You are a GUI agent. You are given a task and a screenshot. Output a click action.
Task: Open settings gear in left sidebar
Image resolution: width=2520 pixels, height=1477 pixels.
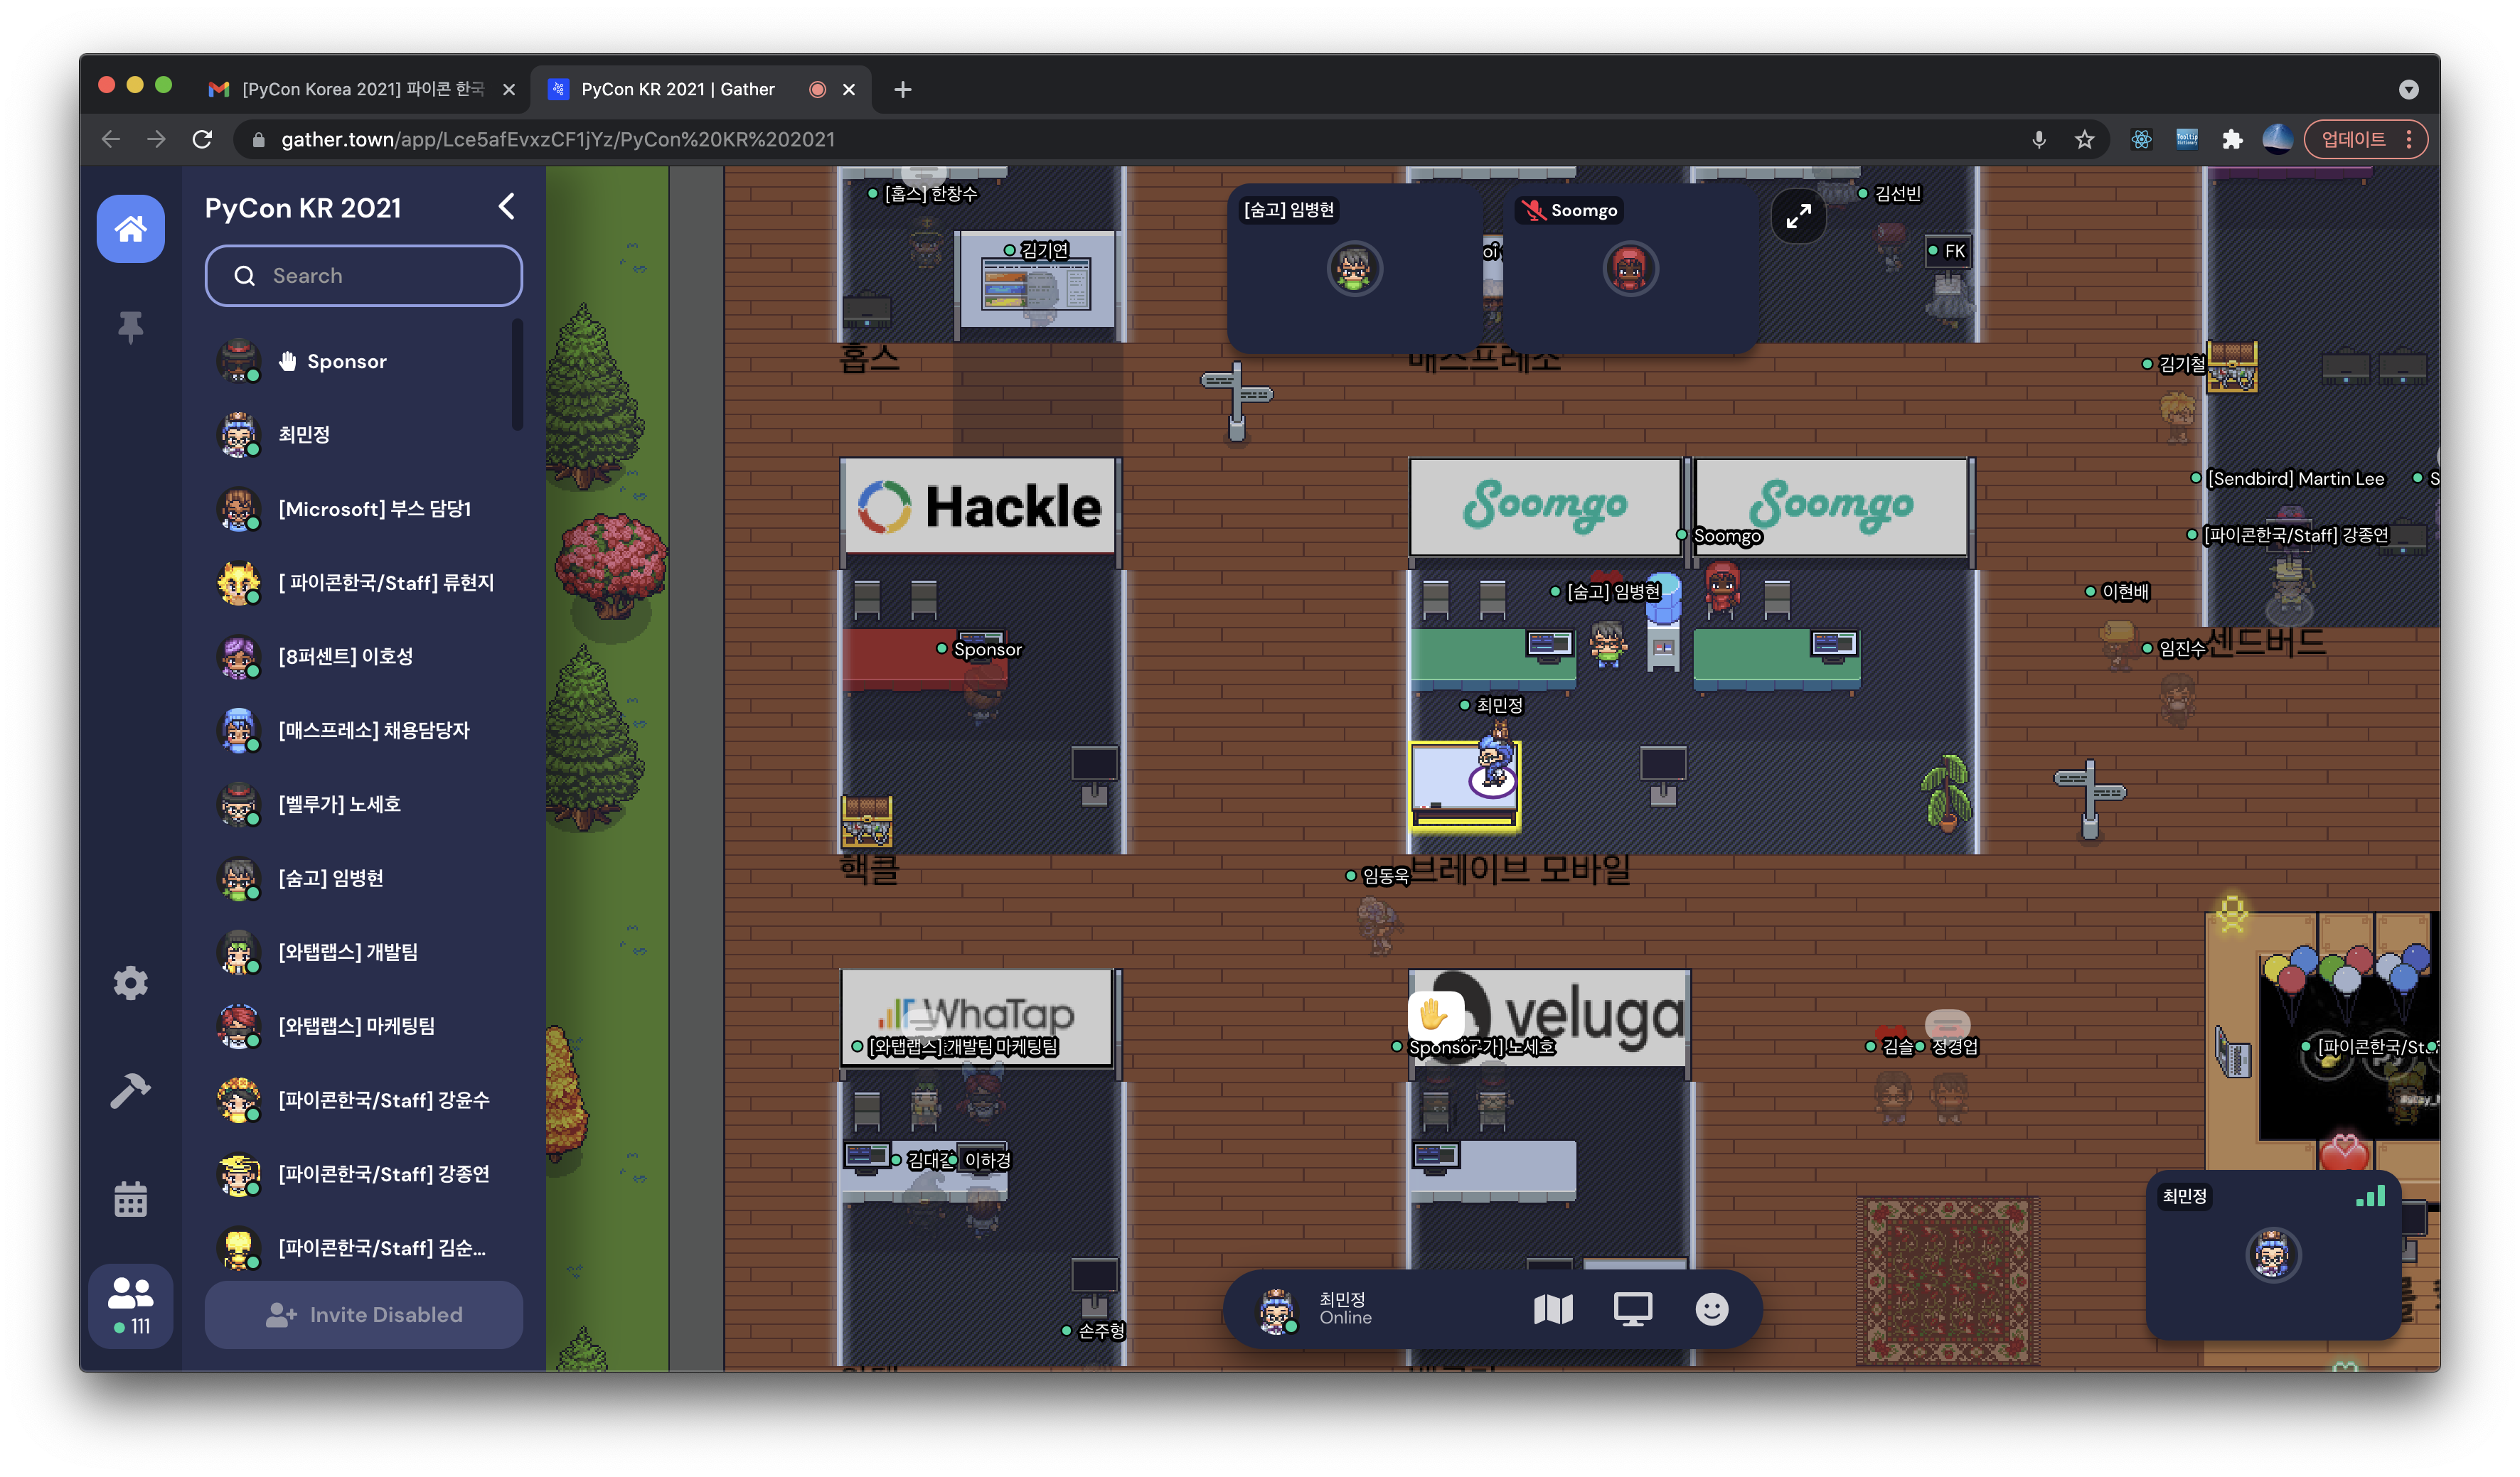130,983
